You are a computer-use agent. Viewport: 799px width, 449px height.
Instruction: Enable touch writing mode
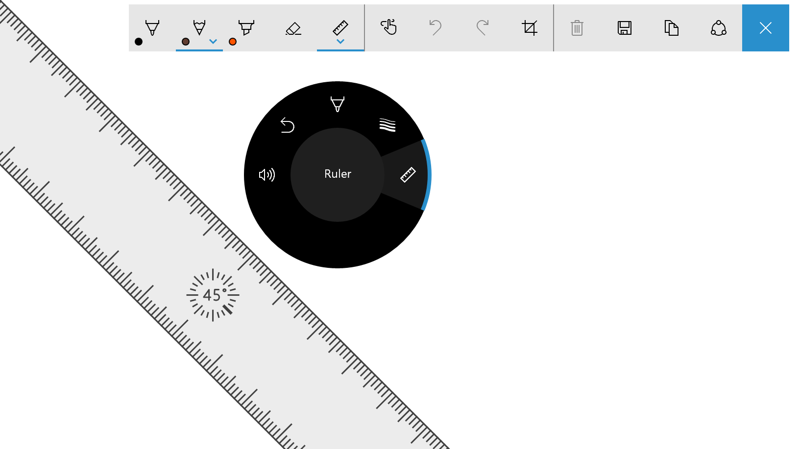tap(389, 27)
